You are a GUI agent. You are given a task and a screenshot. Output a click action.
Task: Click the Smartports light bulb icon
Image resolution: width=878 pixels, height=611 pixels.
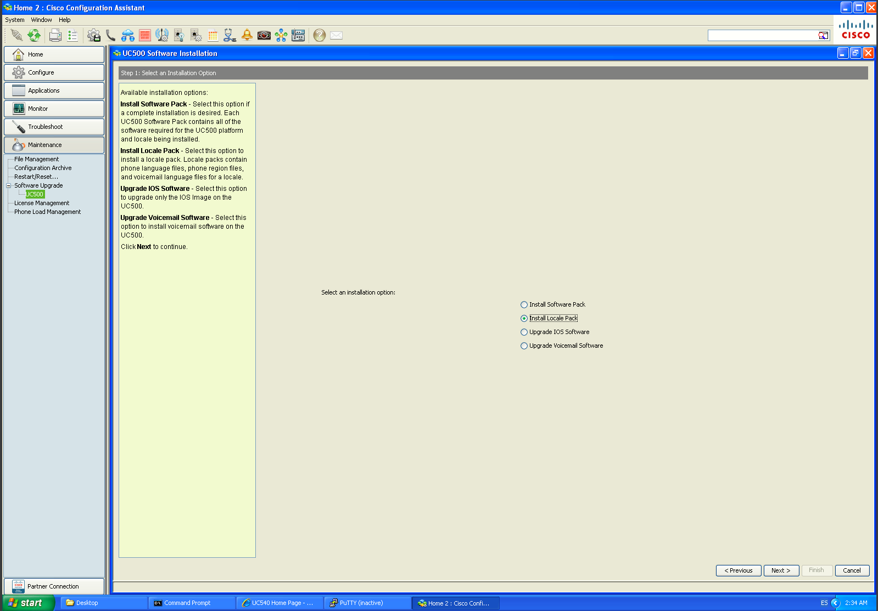(179, 35)
